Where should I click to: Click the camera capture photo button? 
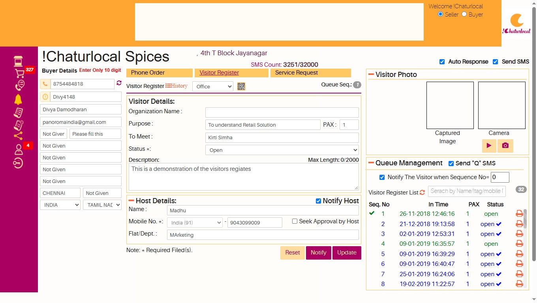tap(505, 146)
